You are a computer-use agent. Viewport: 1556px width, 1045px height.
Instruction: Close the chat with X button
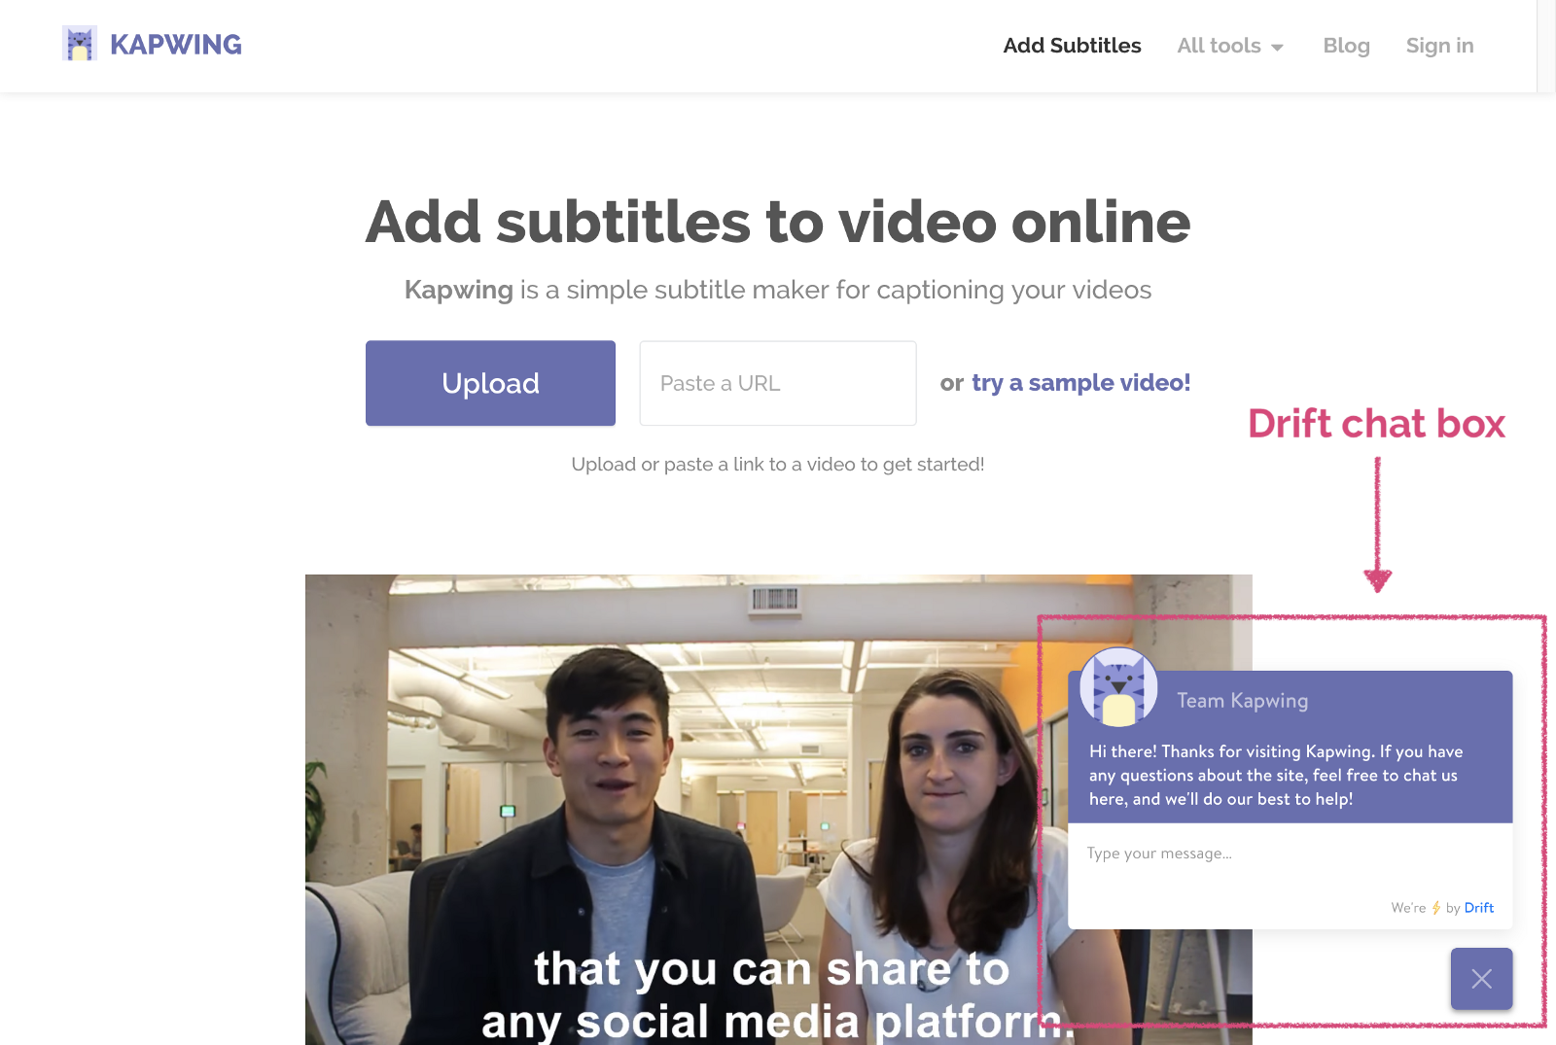pyautogui.click(x=1481, y=979)
